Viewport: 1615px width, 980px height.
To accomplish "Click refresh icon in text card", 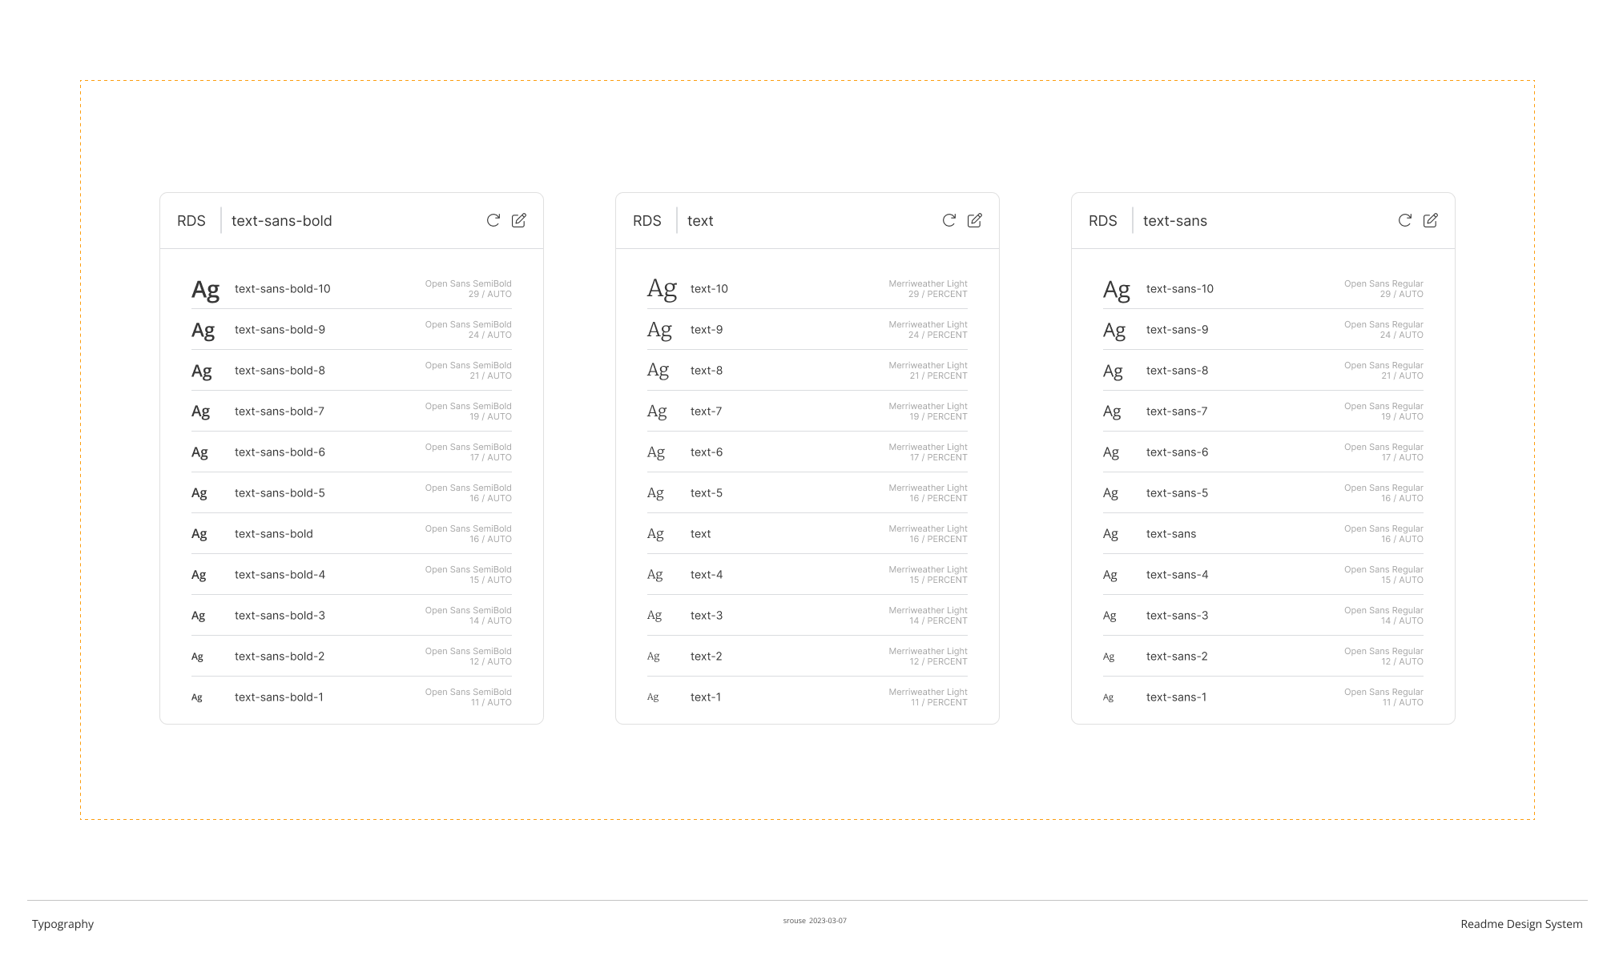I will point(949,220).
